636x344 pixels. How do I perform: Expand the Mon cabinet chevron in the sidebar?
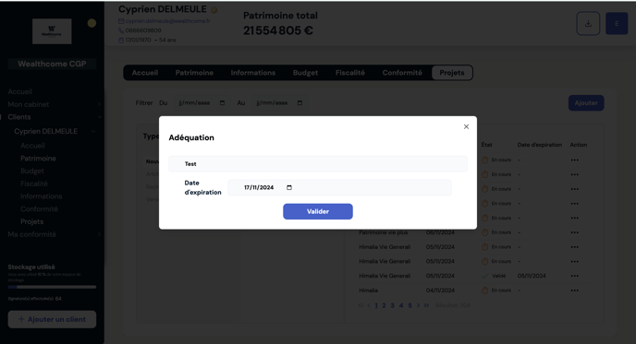click(x=99, y=104)
